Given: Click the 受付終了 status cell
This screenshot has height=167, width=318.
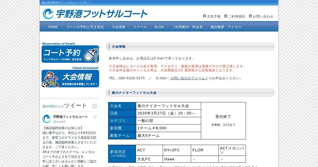Looking at the screenshot, I should coord(223,121).
